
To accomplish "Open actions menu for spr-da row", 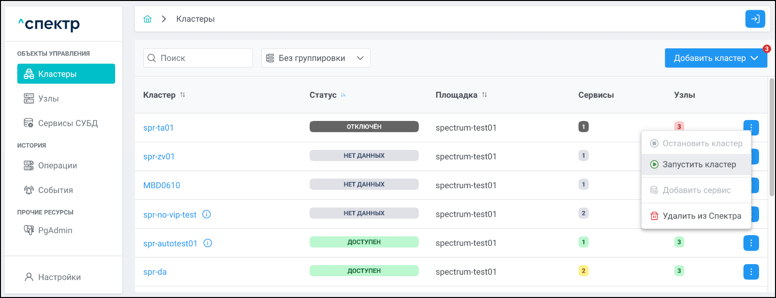I will click(751, 272).
